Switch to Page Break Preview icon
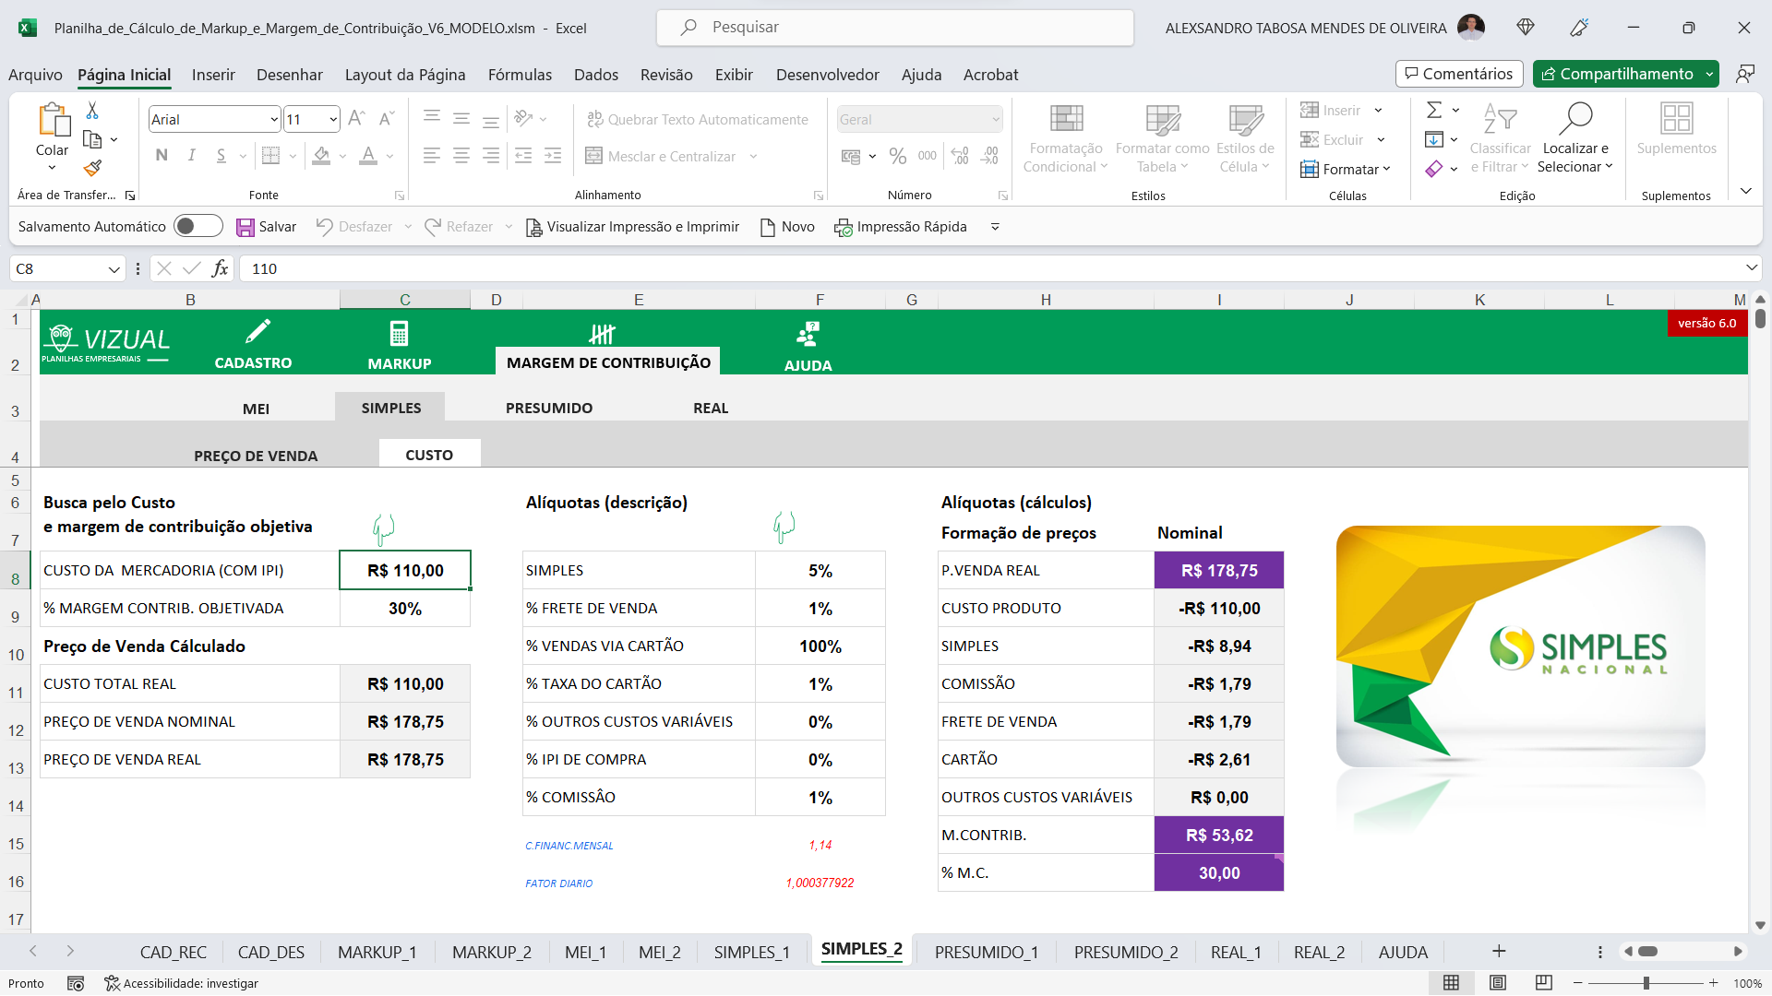Screen dimensions: 1772x996 coord(1543,983)
